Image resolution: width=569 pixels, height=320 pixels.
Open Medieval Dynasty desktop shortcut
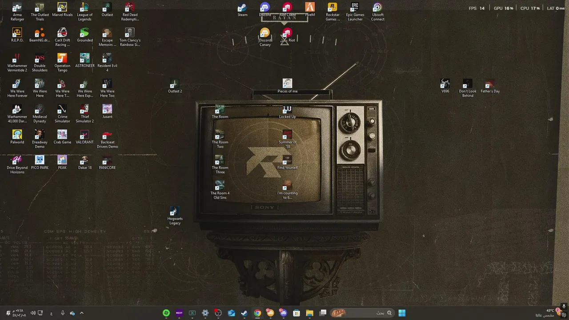tap(40, 114)
